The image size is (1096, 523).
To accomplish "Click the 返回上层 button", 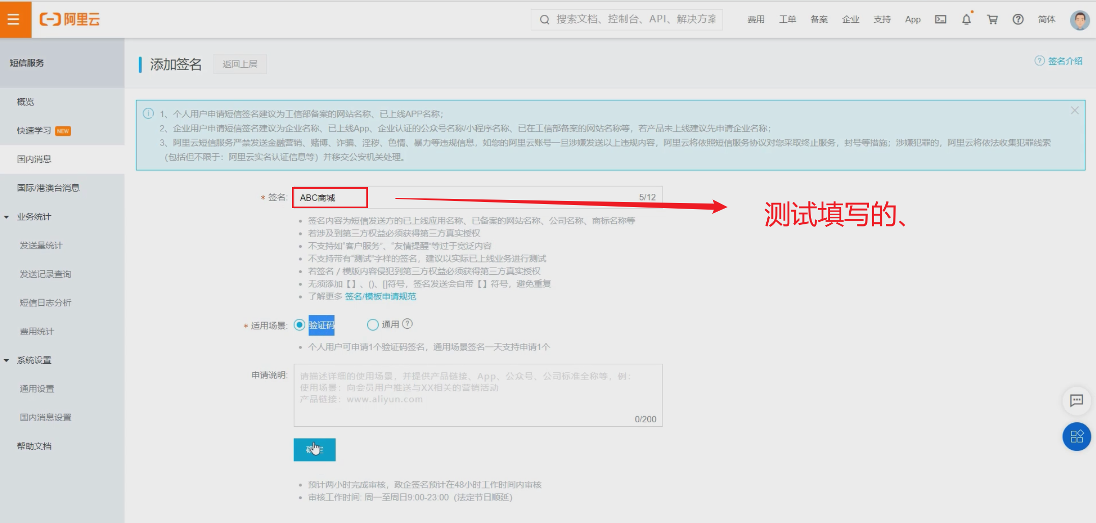I will pyautogui.click(x=240, y=64).
